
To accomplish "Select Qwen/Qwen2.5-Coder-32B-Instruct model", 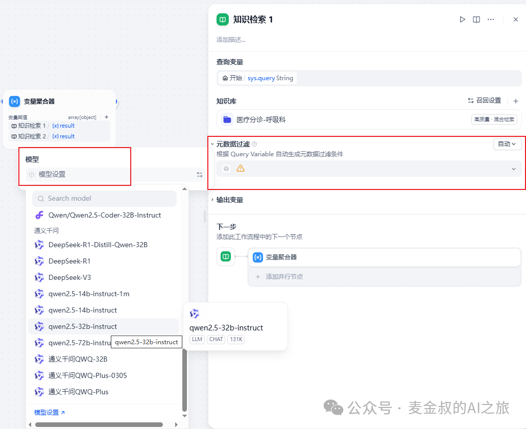I will (103, 216).
